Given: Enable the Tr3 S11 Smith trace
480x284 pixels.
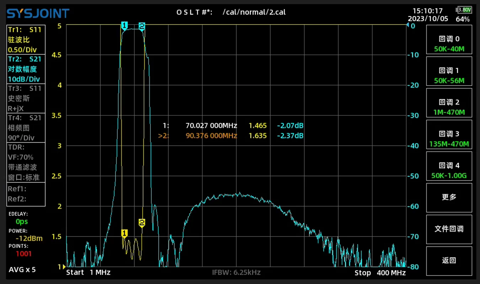Looking at the screenshot, I should [26, 98].
